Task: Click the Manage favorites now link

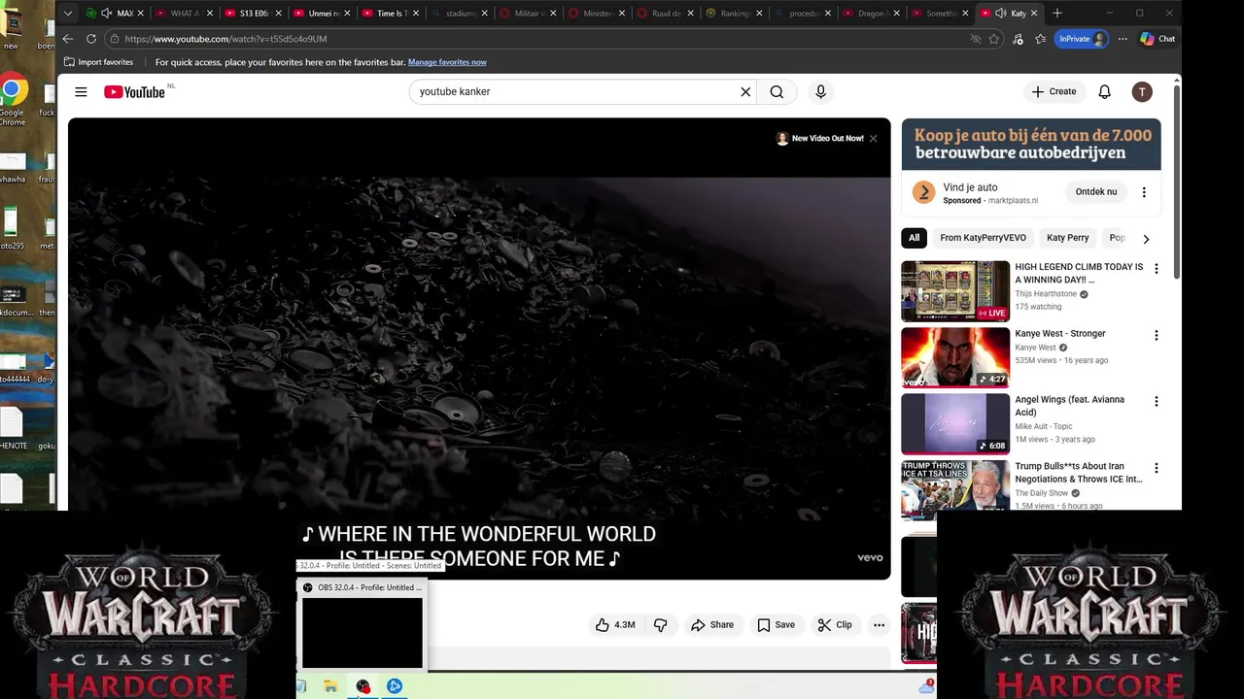Action: click(x=447, y=62)
